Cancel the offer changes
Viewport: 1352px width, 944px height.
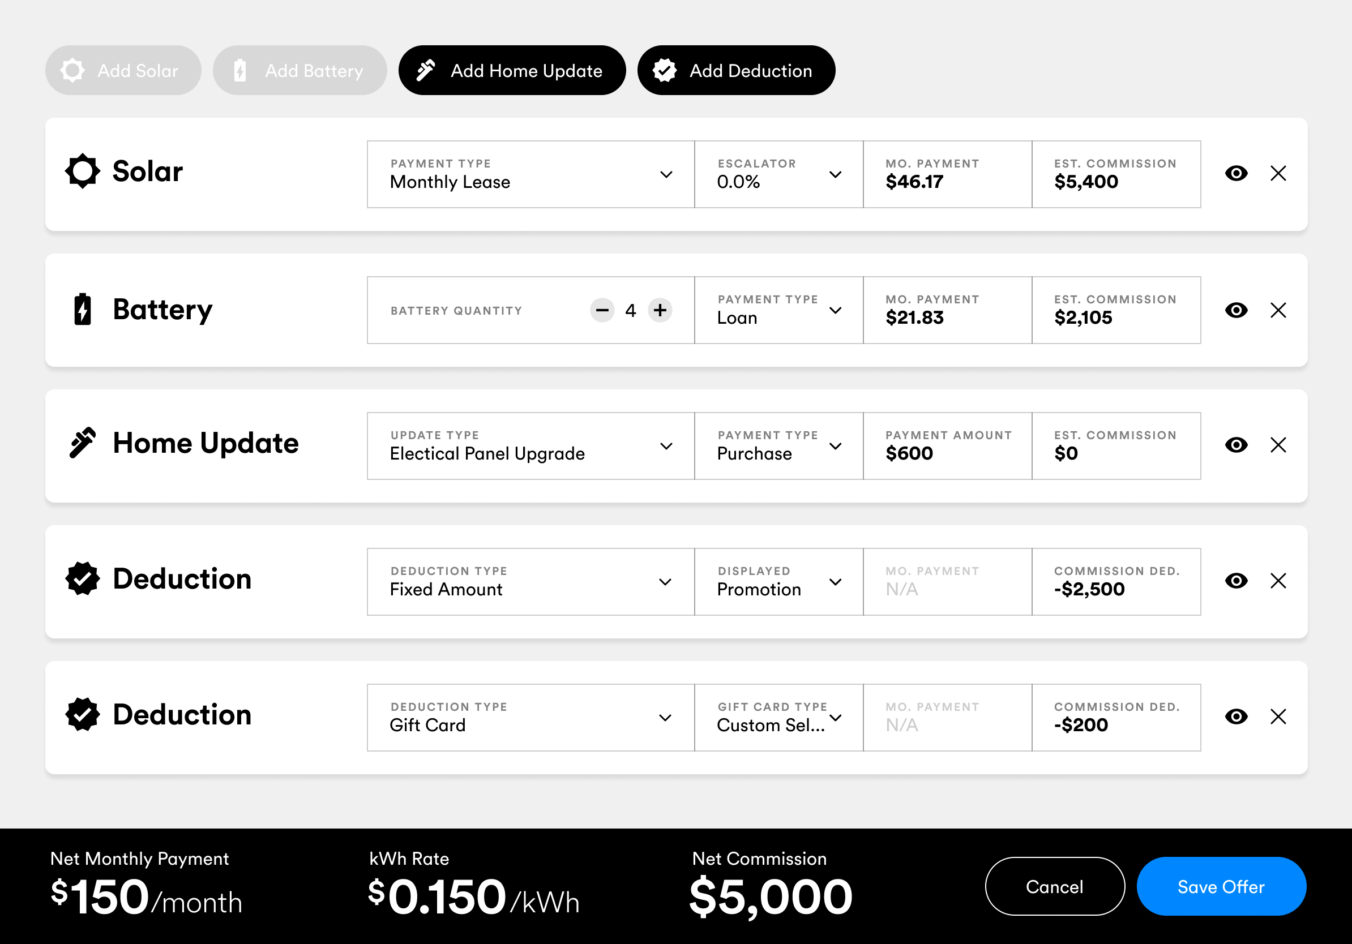click(1054, 886)
